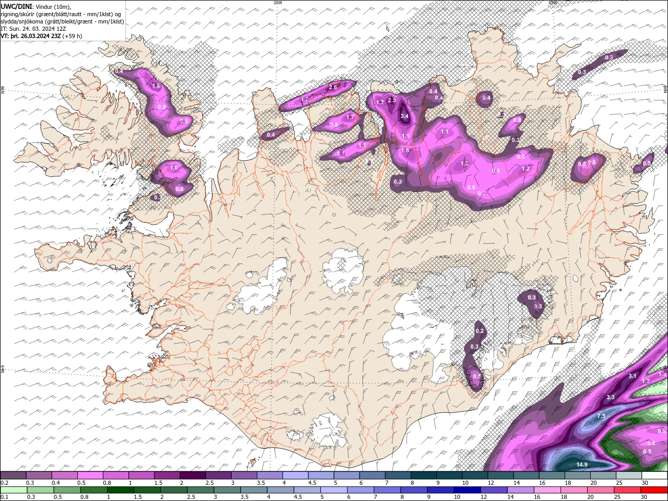Viewport: 668px width, 501px height.
Task: Click the 3.1 precipitation value in the southeast
Action: (633, 376)
